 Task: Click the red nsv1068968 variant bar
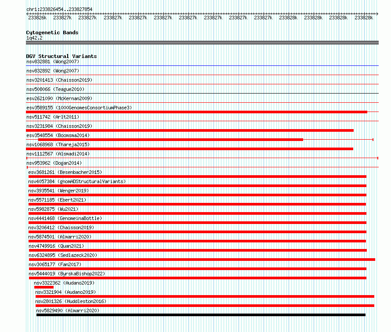point(189,149)
